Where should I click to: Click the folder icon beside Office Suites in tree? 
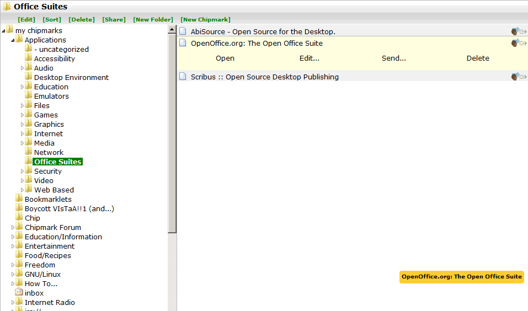[29, 161]
